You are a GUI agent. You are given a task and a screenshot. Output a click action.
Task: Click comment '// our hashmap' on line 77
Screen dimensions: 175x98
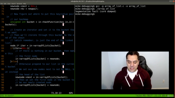point(19,19)
